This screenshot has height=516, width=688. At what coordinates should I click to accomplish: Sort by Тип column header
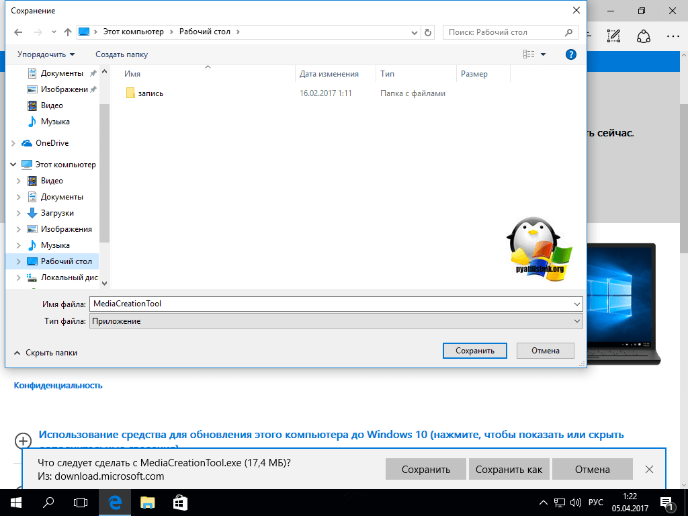click(387, 74)
